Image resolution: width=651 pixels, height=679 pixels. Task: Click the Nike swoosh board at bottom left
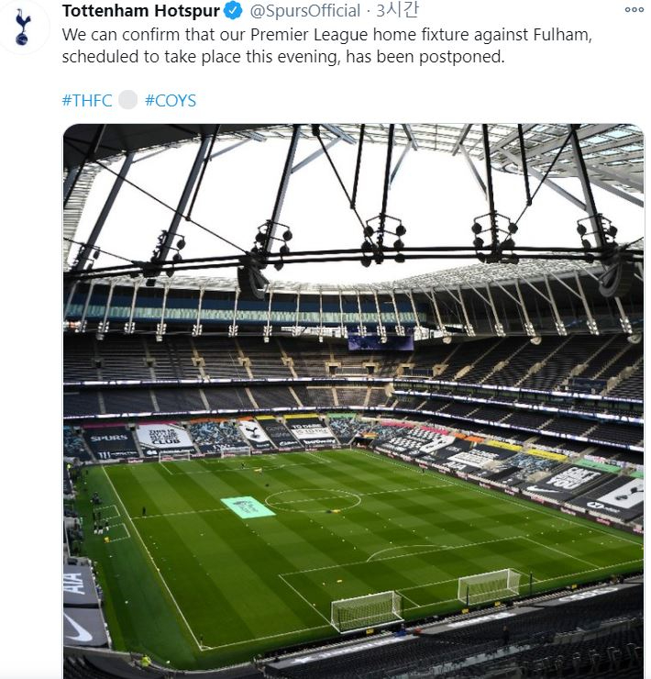coord(83,627)
